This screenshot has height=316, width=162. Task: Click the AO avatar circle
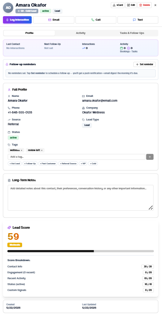click(x=8, y=8)
